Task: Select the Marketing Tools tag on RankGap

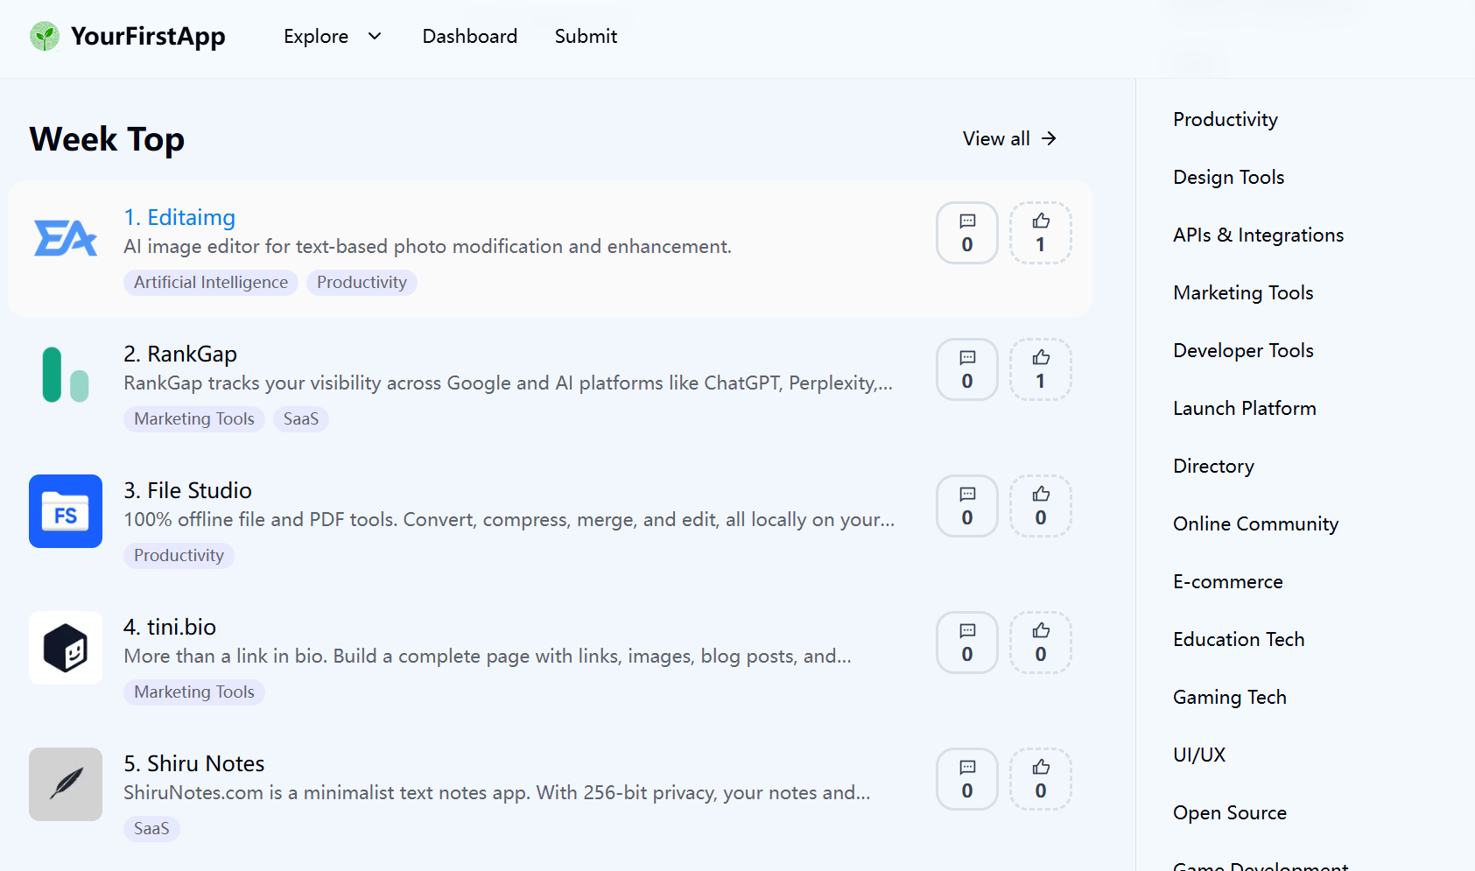Action: point(194,419)
